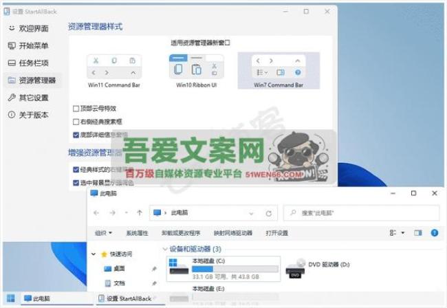Switch to 设置 StartAllBack taskbar button
Viewport: 447px width, 308px height.
[x=131, y=298]
